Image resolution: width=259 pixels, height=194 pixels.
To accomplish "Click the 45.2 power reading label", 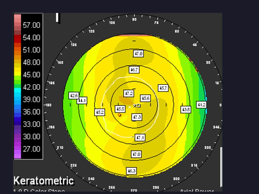I will (x=100, y=112).
